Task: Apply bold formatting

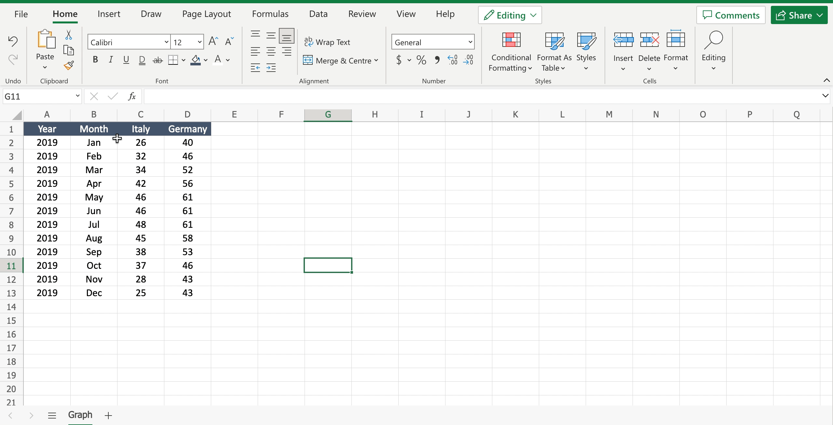Action: pos(95,60)
